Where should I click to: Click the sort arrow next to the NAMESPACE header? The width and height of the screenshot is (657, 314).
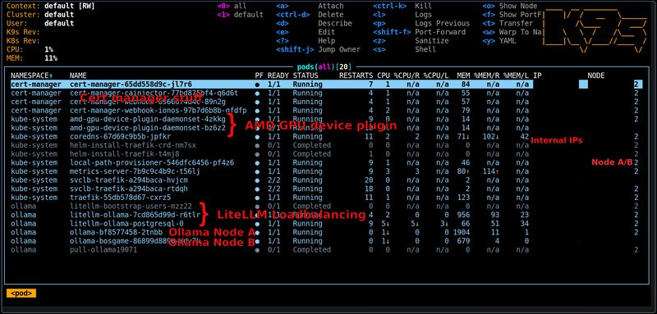pos(51,75)
